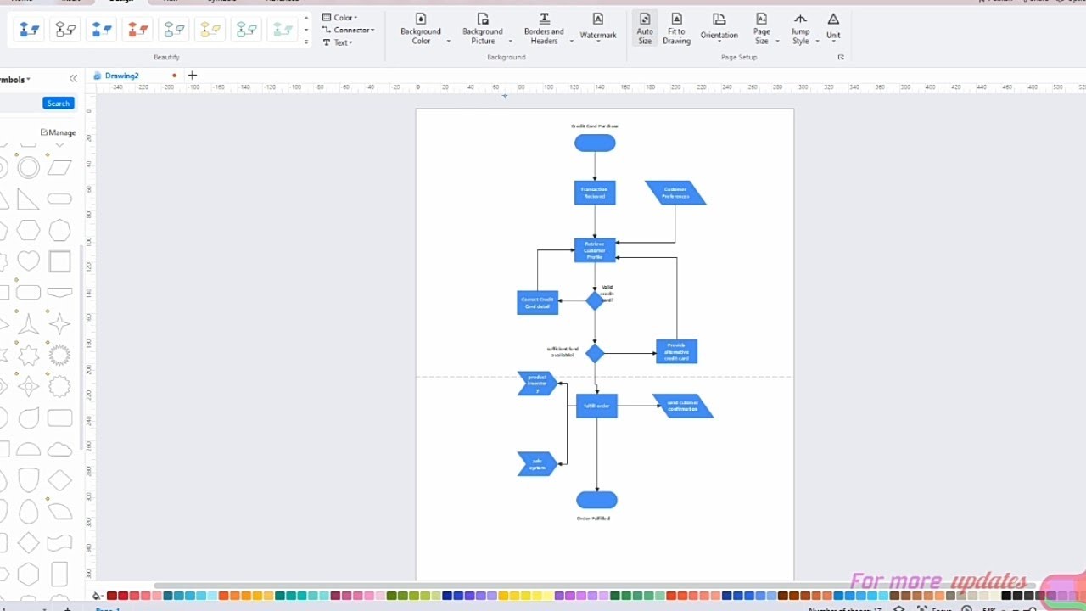Screen dimensions: 1086x611
Task: Select the Retrieve Customer Profile box
Action: (x=595, y=250)
